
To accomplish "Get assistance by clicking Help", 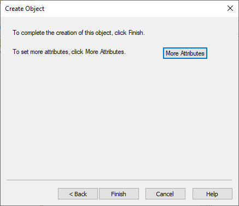I will tap(212, 194).
